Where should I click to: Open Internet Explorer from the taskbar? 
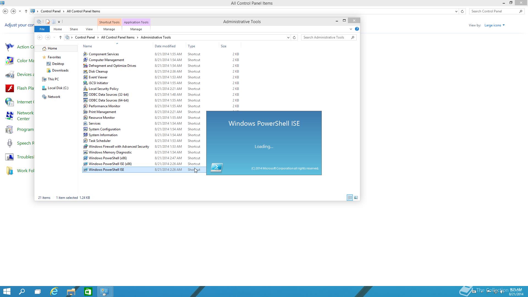pos(54,291)
